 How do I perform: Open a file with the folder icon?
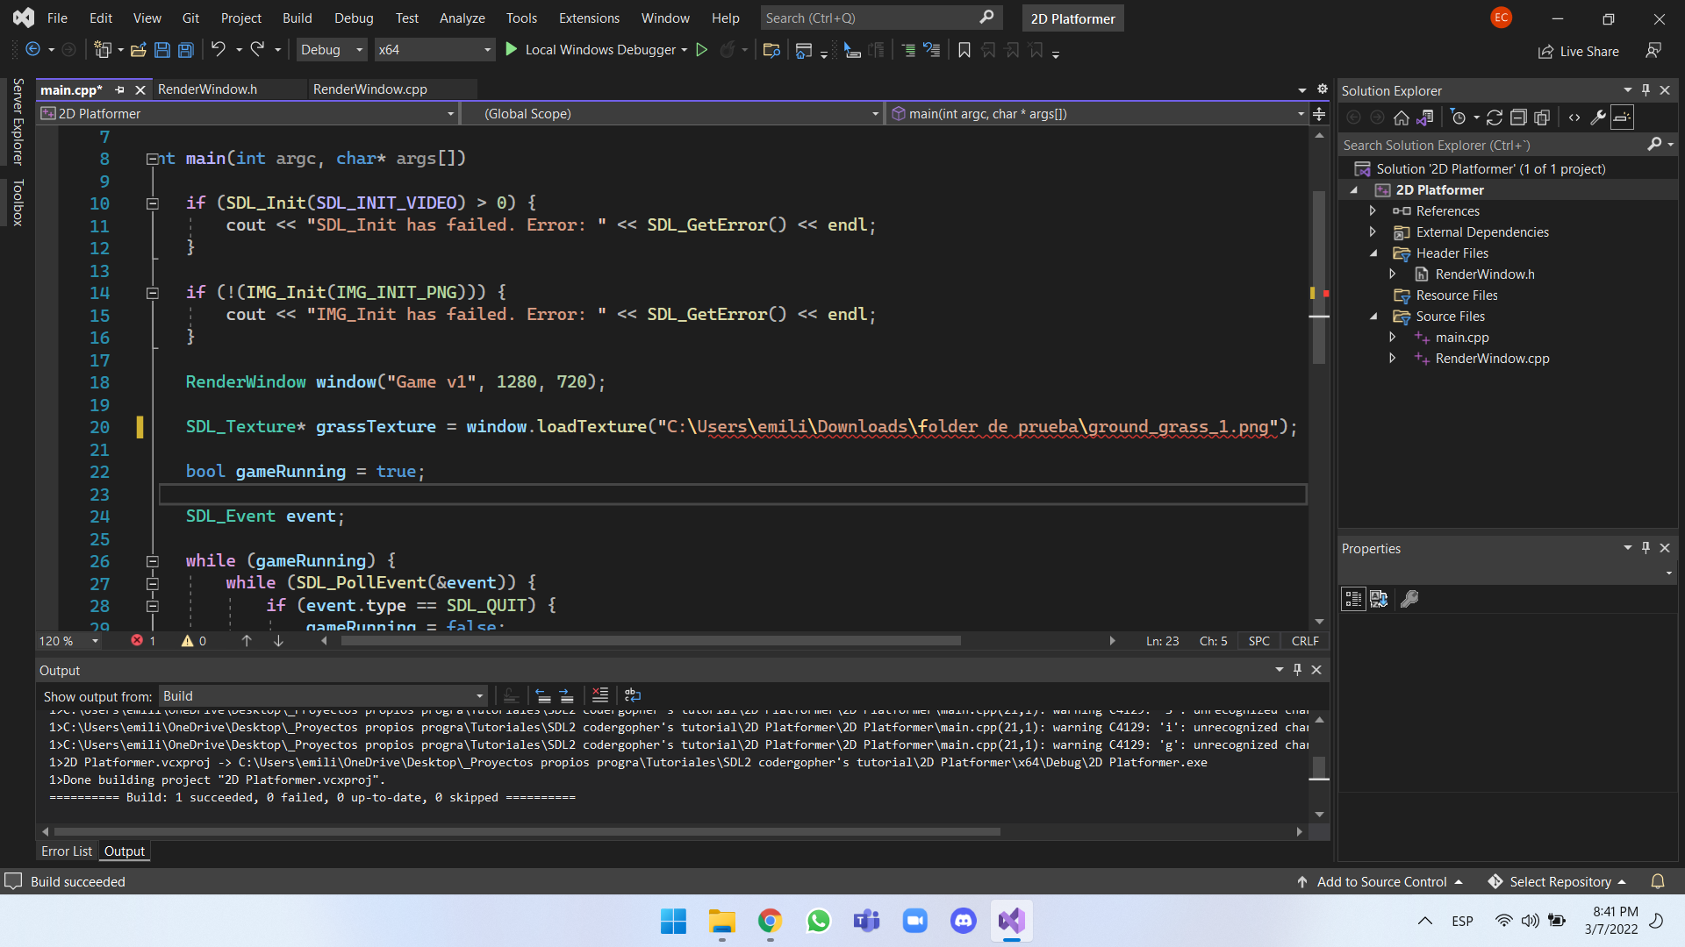click(138, 50)
